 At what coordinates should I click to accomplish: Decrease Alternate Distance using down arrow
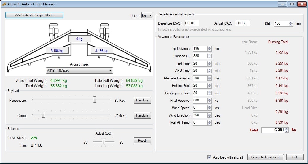(x=209, y=80)
